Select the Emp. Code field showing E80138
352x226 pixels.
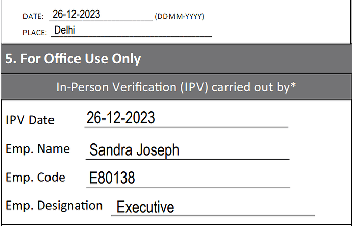(188, 178)
